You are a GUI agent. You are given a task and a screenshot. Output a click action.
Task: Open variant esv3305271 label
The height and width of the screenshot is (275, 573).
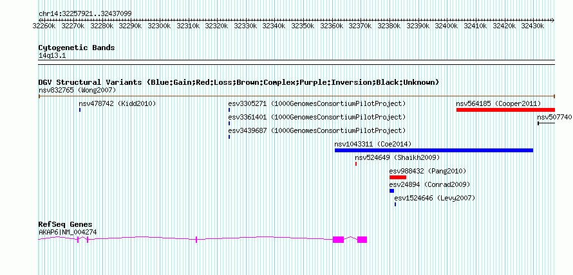point(317,103)
